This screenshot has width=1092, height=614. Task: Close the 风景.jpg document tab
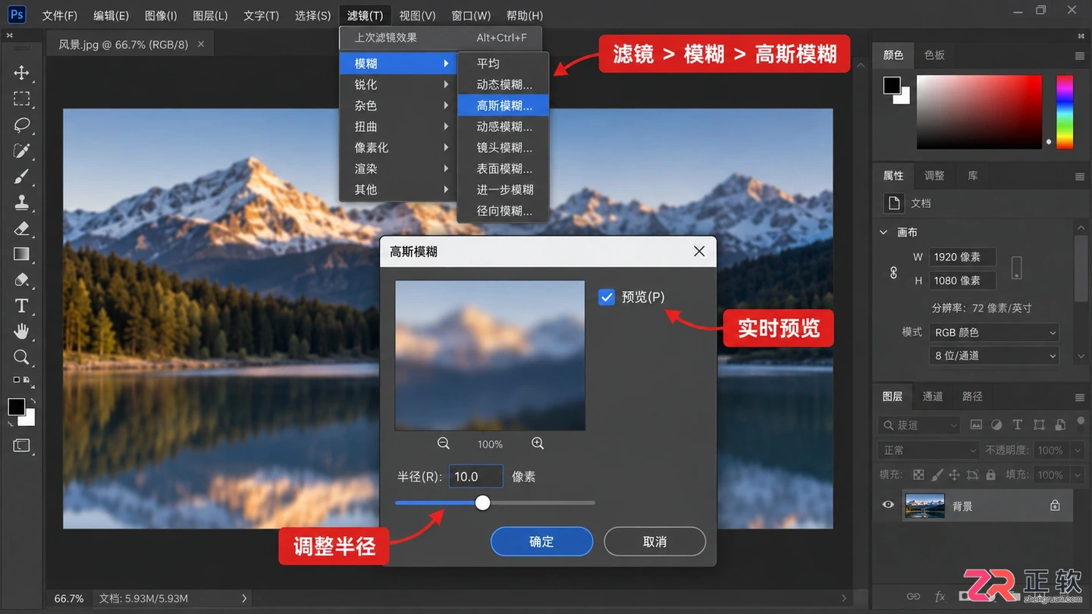201,44
